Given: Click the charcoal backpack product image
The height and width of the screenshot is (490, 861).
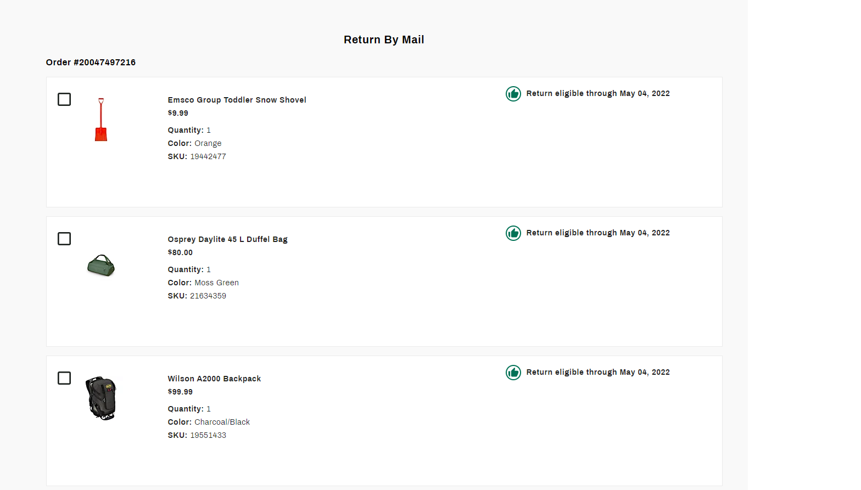Looking at the screenshot, I should (x=101, y=398).
